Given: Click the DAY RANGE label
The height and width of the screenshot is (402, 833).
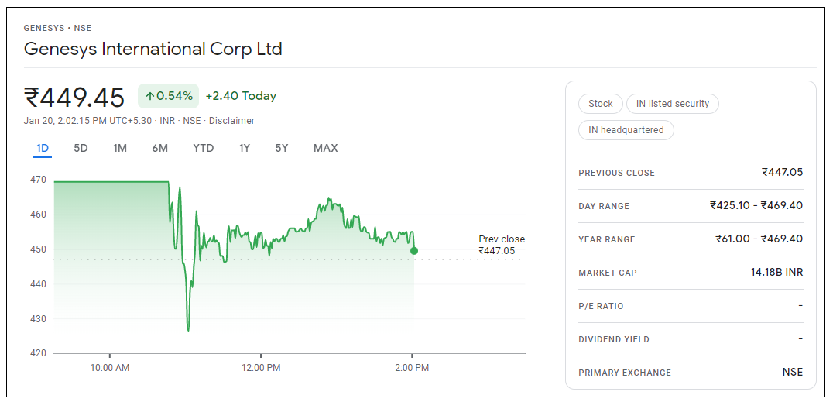Looking at the screenshot, I should coord(604,206).
